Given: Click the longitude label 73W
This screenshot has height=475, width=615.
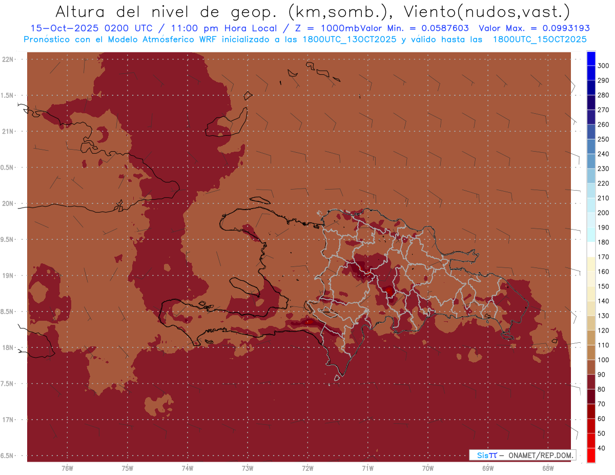Looking at the screenshot, I should pyautogui.click(x=248, y=468).
